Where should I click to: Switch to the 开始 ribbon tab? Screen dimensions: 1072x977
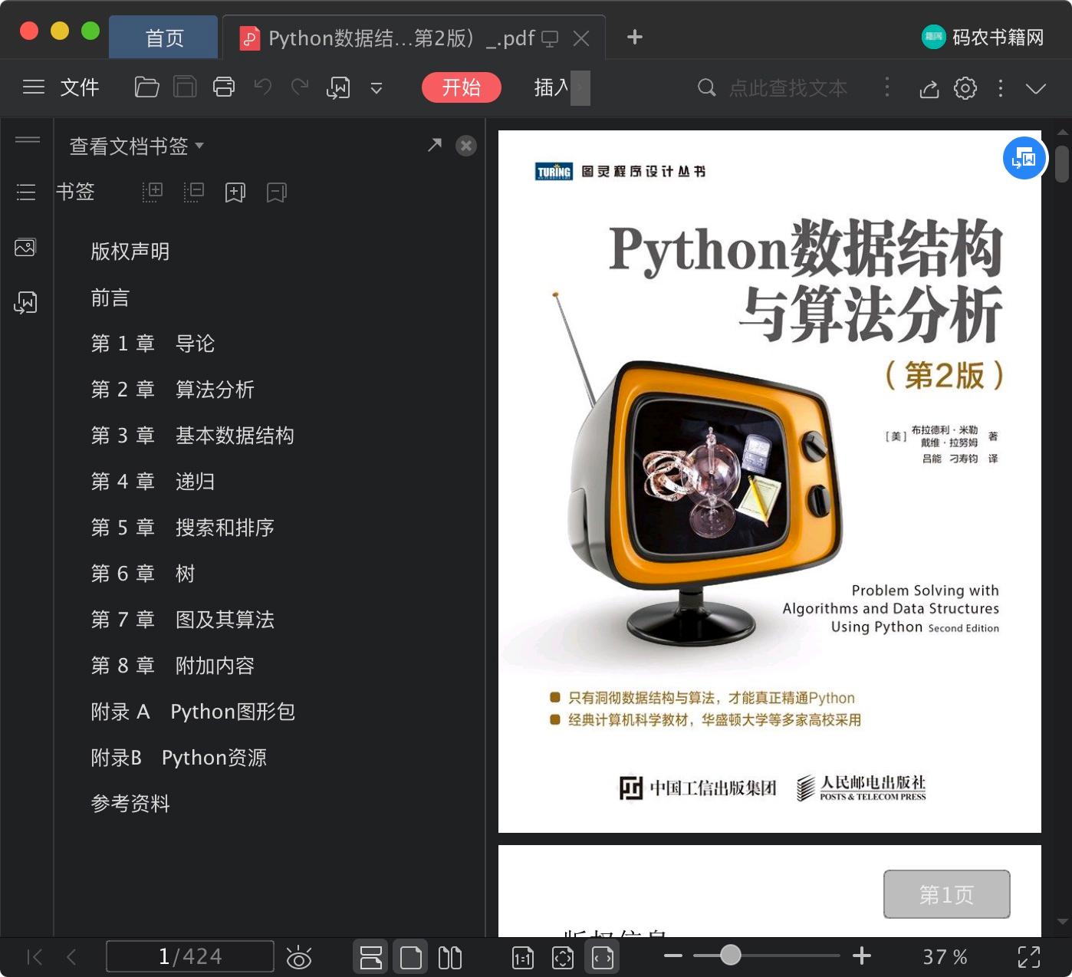click(462, 87)
